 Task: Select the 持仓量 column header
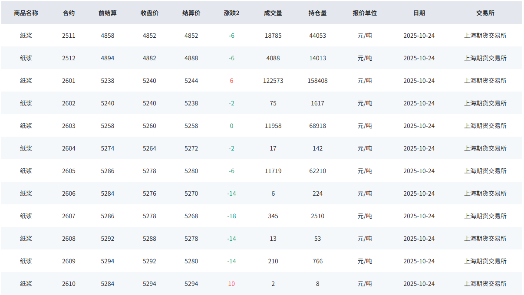pos(317,13)
